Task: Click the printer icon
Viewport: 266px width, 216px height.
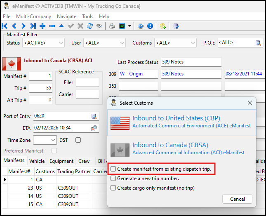Action: tap(112, 26)
